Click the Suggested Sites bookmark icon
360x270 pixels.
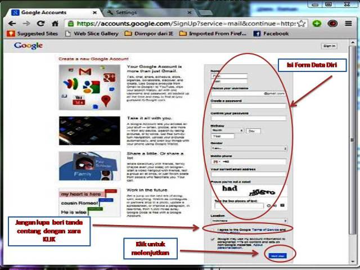pos(11,34)
